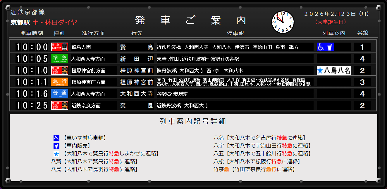Click the blue 普通 local train icon
Image resolution: width=387 pixels, height=189 pixels.
59,94
